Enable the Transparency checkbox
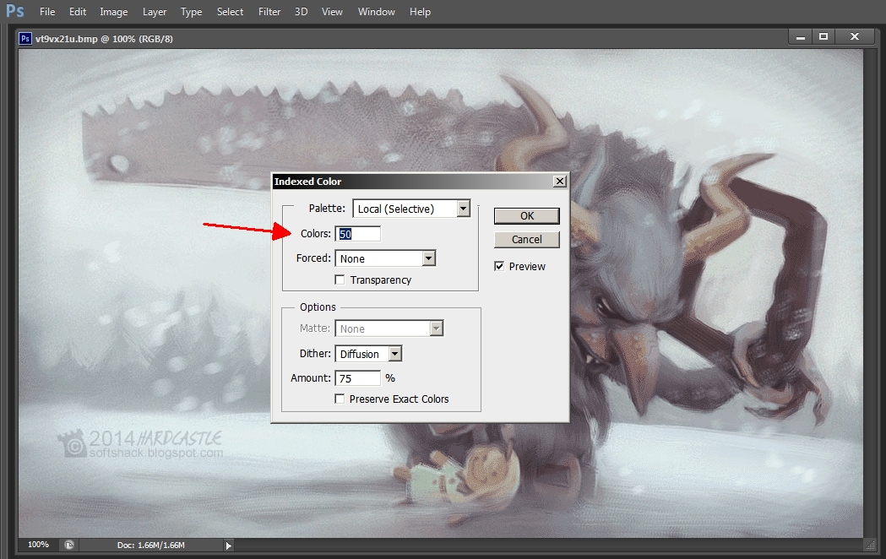The width and height of the screenshot is (886, 559). (340, 280)
